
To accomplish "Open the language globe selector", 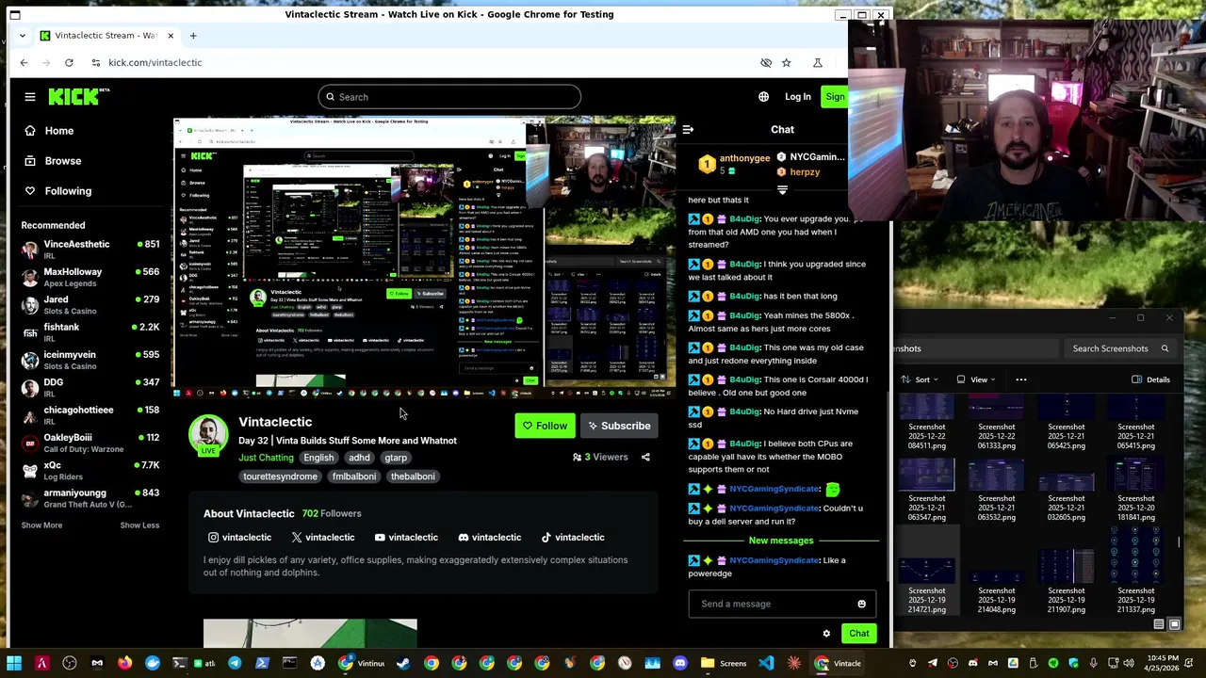I will pos(763,97).
